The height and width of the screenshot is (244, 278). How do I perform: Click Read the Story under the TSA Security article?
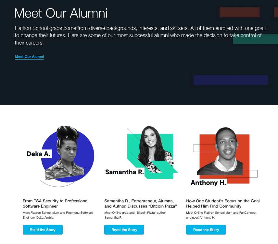coord(43,230)
